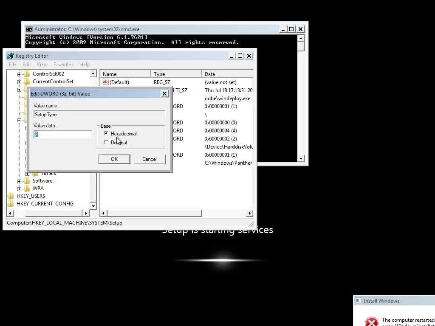435x326 pixels.
Task: Click the C:\Windows\Panther data cell
Action: tap(228, 163)
